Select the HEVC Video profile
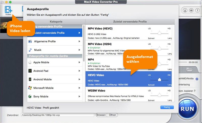This screenshot has height=123, width=202. pos(129,79)
